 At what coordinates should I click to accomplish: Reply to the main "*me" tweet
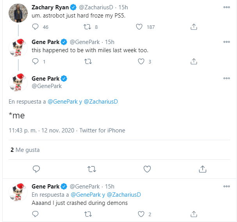pos(36,169)
